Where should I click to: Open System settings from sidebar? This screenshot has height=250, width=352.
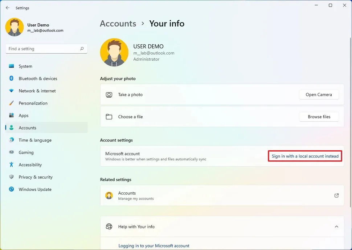point(25,66)
